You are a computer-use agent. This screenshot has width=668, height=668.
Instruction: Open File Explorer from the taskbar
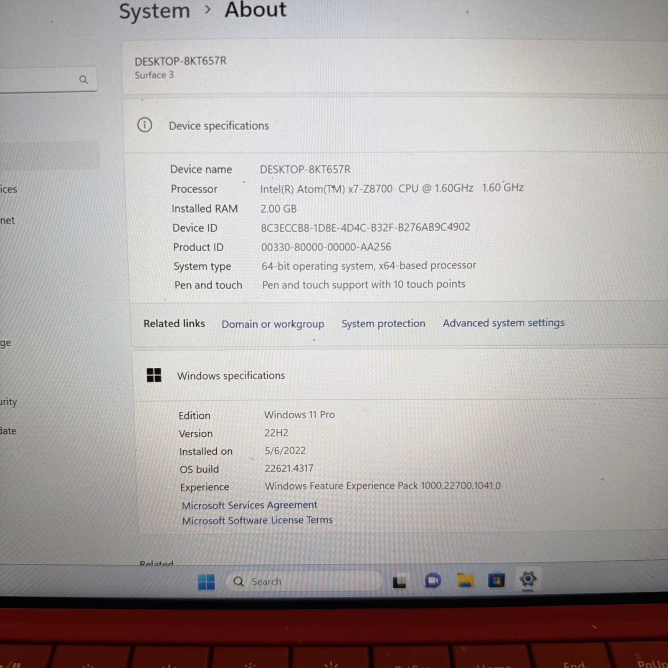coord(465,580)
